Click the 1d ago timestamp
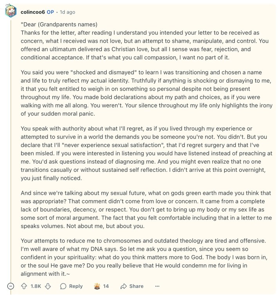This screenshot has width=278, height=295. pyautogui.click(x=67, y=12)
